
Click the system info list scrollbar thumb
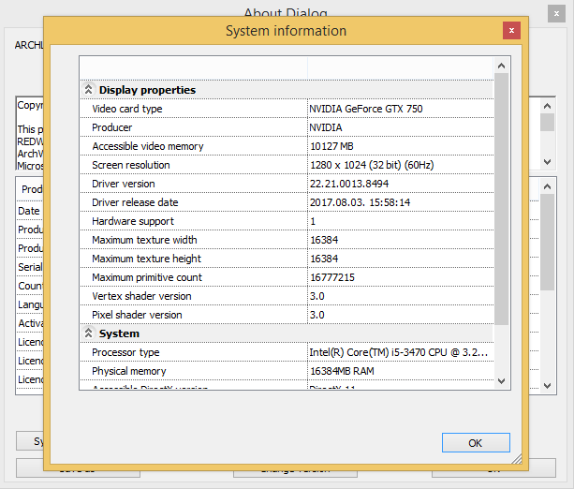(501, 199)
